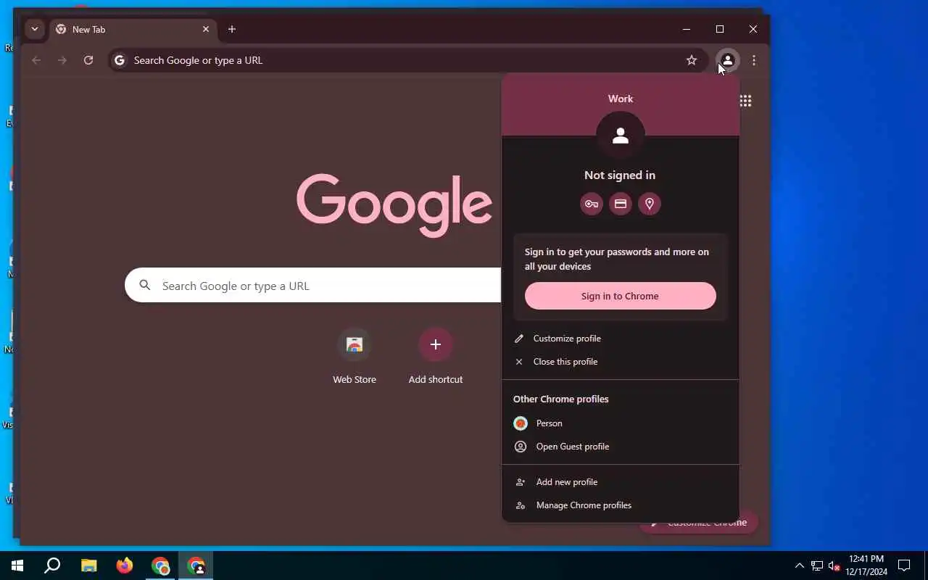Switch to the Person profile

point(621,423)
